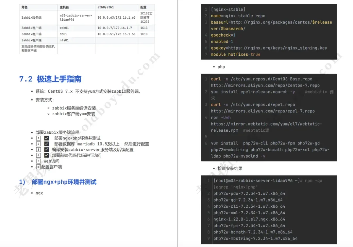The height and width of the screenshot is (247, 353).
Task: Click the boxed number 2 step marker
Action: point(39,144)
